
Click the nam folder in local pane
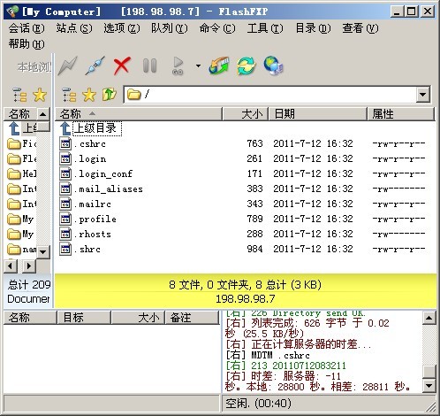22,250
